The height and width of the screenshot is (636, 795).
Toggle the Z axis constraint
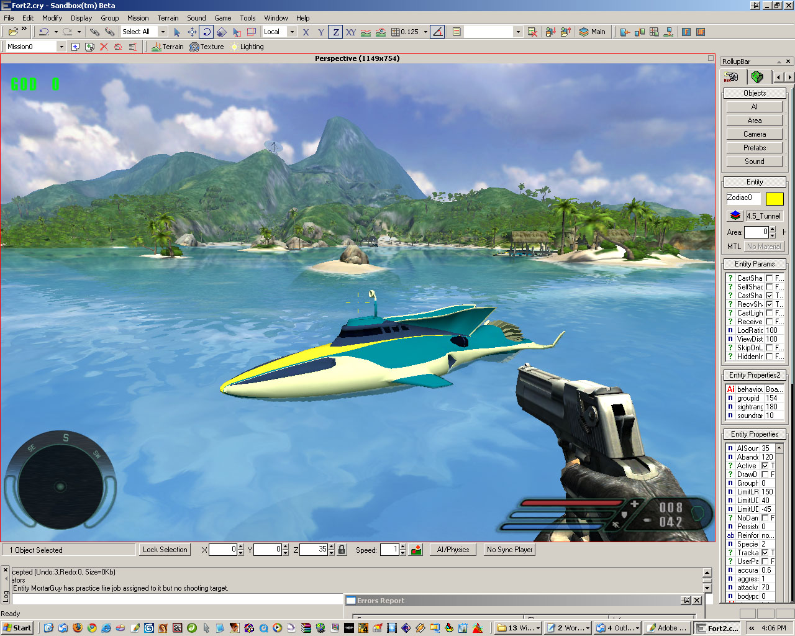click(x=336, y=32)
